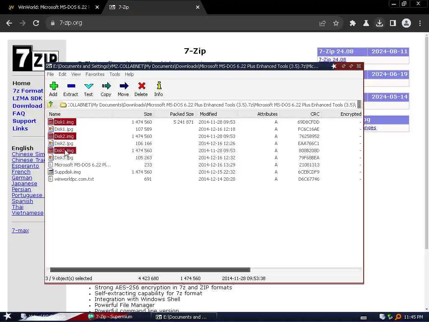Sort by Packed Size column
Image resolution: width=429 pixels, height=322 pixels.
point(176,114)
